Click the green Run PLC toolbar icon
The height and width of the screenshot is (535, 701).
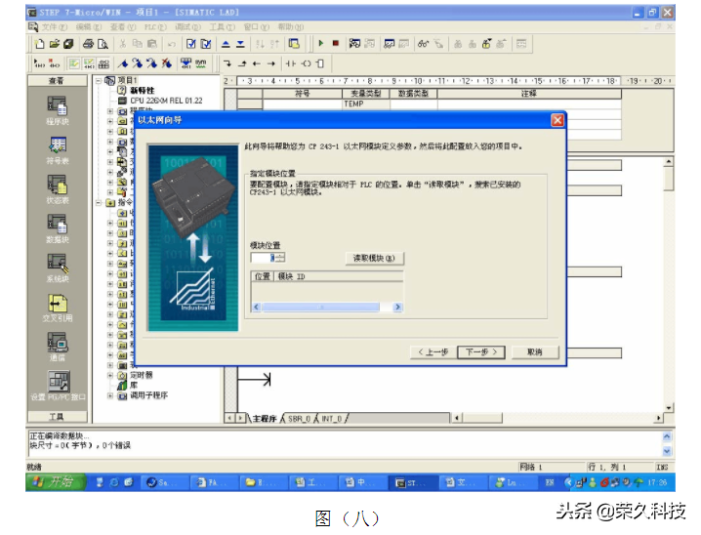point(320,44)
